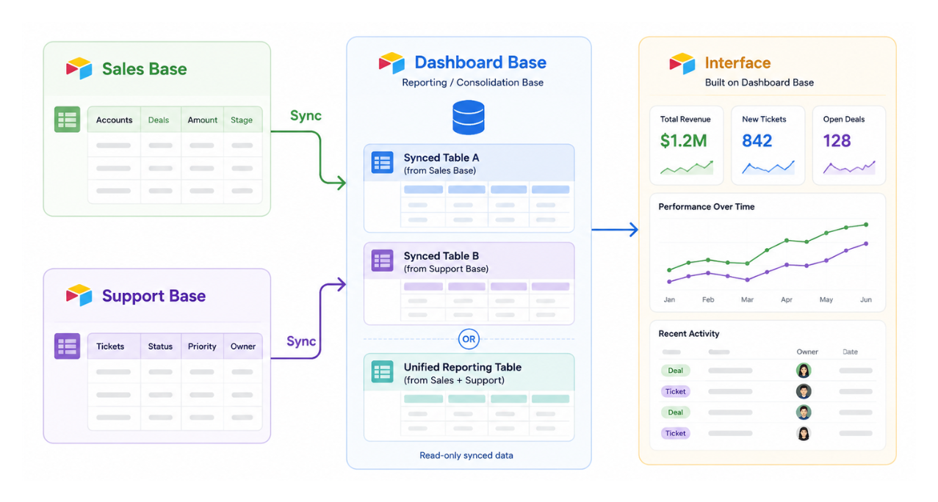Select the Amount column header
938x502 pixels.
click(x=203, y=120)
